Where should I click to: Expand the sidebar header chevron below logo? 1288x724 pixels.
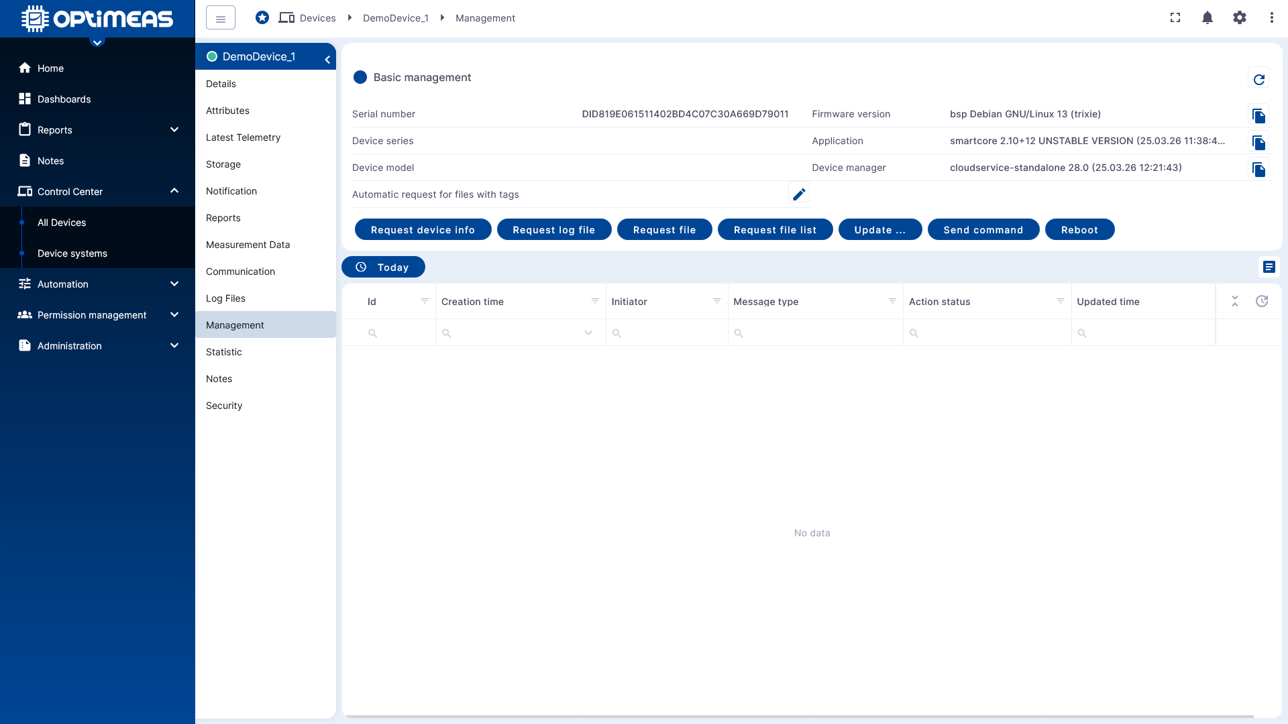coord(97,42)
